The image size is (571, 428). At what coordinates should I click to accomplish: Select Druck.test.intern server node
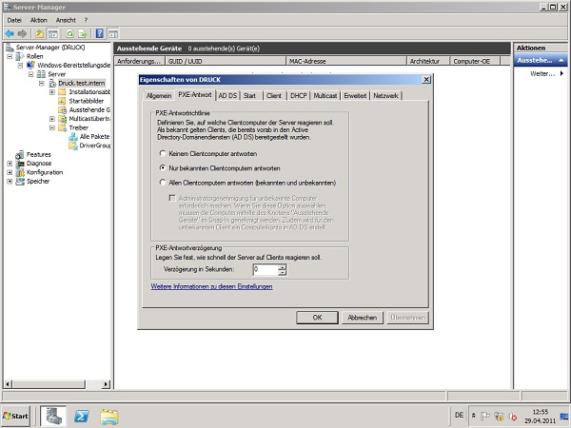coord(82,83)
